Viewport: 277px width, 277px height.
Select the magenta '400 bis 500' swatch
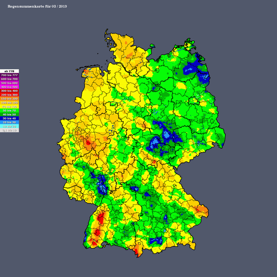click(x=9, y=87)
